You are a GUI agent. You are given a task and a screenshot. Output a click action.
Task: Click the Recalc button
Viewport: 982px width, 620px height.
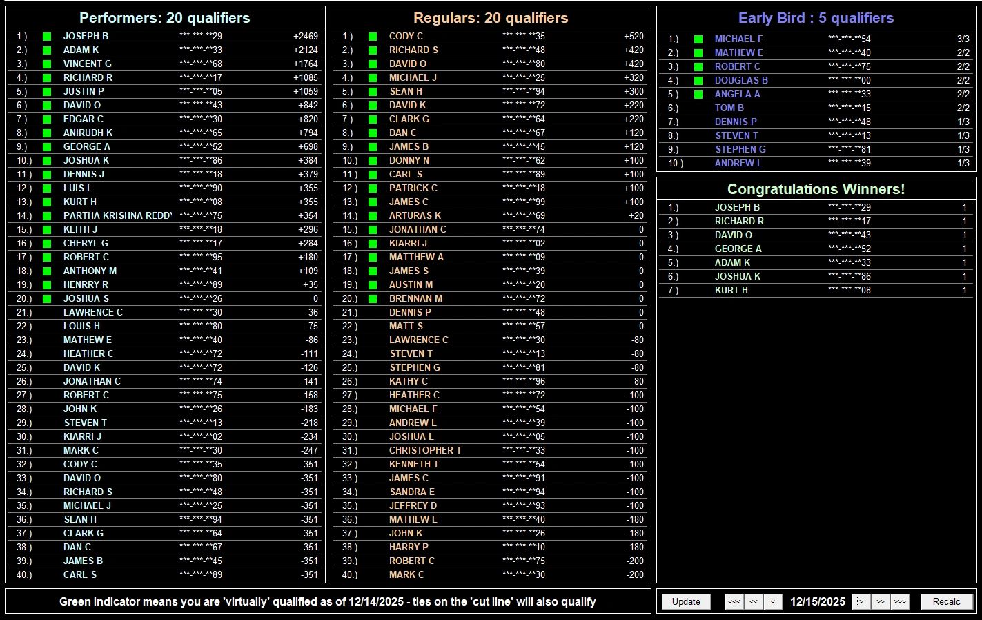pyautogui.click(x=946, y=601)
